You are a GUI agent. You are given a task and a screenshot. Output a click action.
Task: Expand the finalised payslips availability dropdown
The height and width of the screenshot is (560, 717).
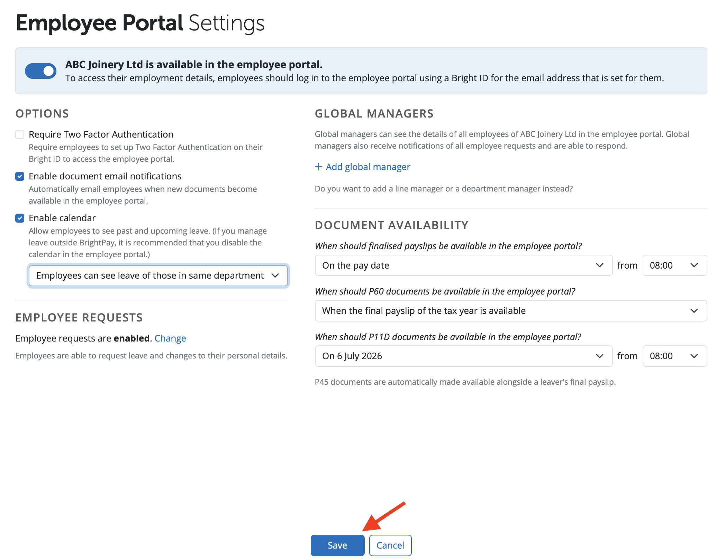coord(463,265)
